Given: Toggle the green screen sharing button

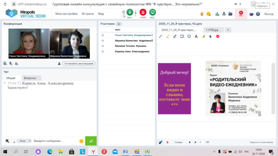Looking at the screenshot, I should [152, 12].
